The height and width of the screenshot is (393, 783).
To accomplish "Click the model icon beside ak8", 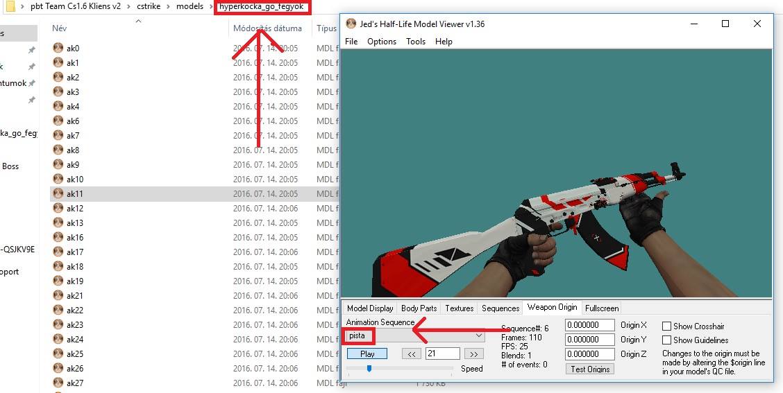I will [x=58, y=150].
